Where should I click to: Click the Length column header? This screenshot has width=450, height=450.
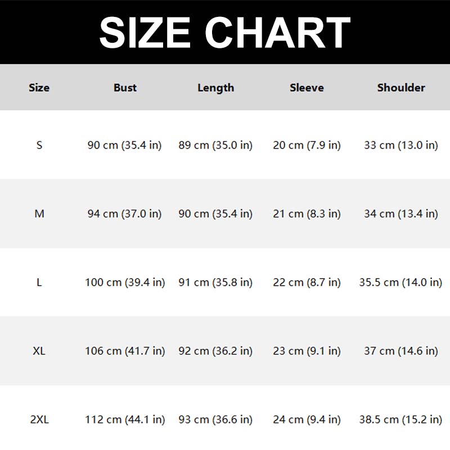click(215, 88)
